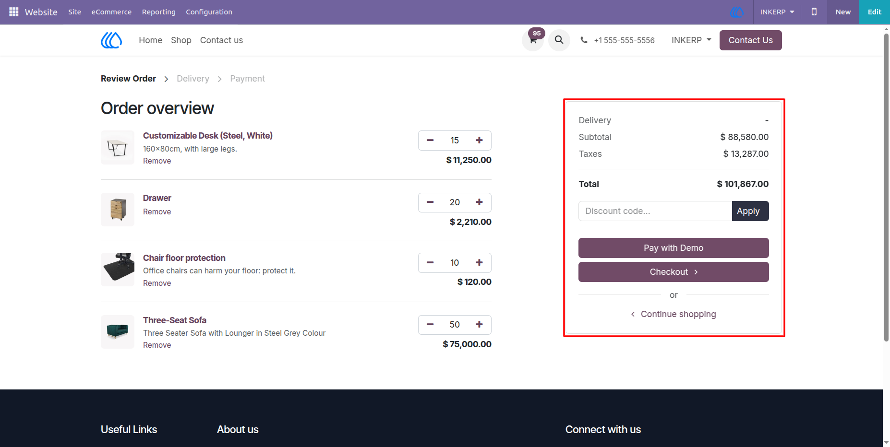
Task: Toggle mobile preview phone icon
Action: (x=814, y=12)
